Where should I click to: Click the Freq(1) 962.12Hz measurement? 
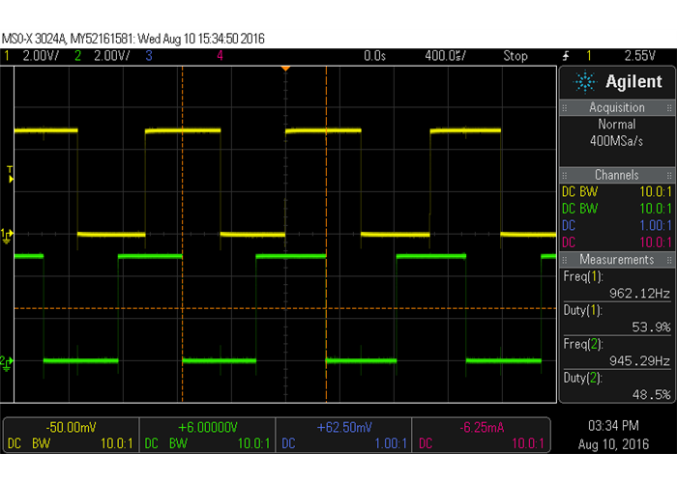click(616, 285)
